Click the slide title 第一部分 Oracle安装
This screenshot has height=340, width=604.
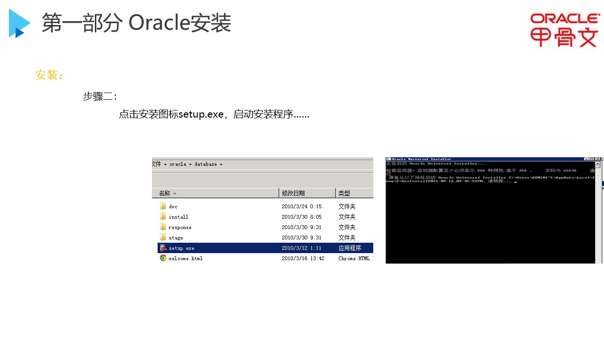136,23
